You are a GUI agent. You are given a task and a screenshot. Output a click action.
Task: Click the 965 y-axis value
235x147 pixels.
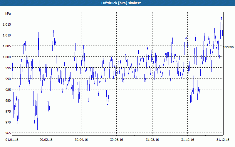(8, 133)
